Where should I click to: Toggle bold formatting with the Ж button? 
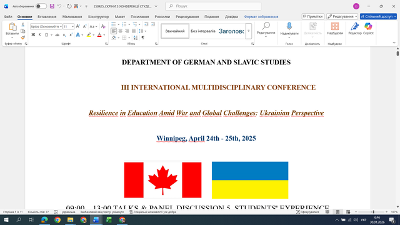(x=33, y=35)
